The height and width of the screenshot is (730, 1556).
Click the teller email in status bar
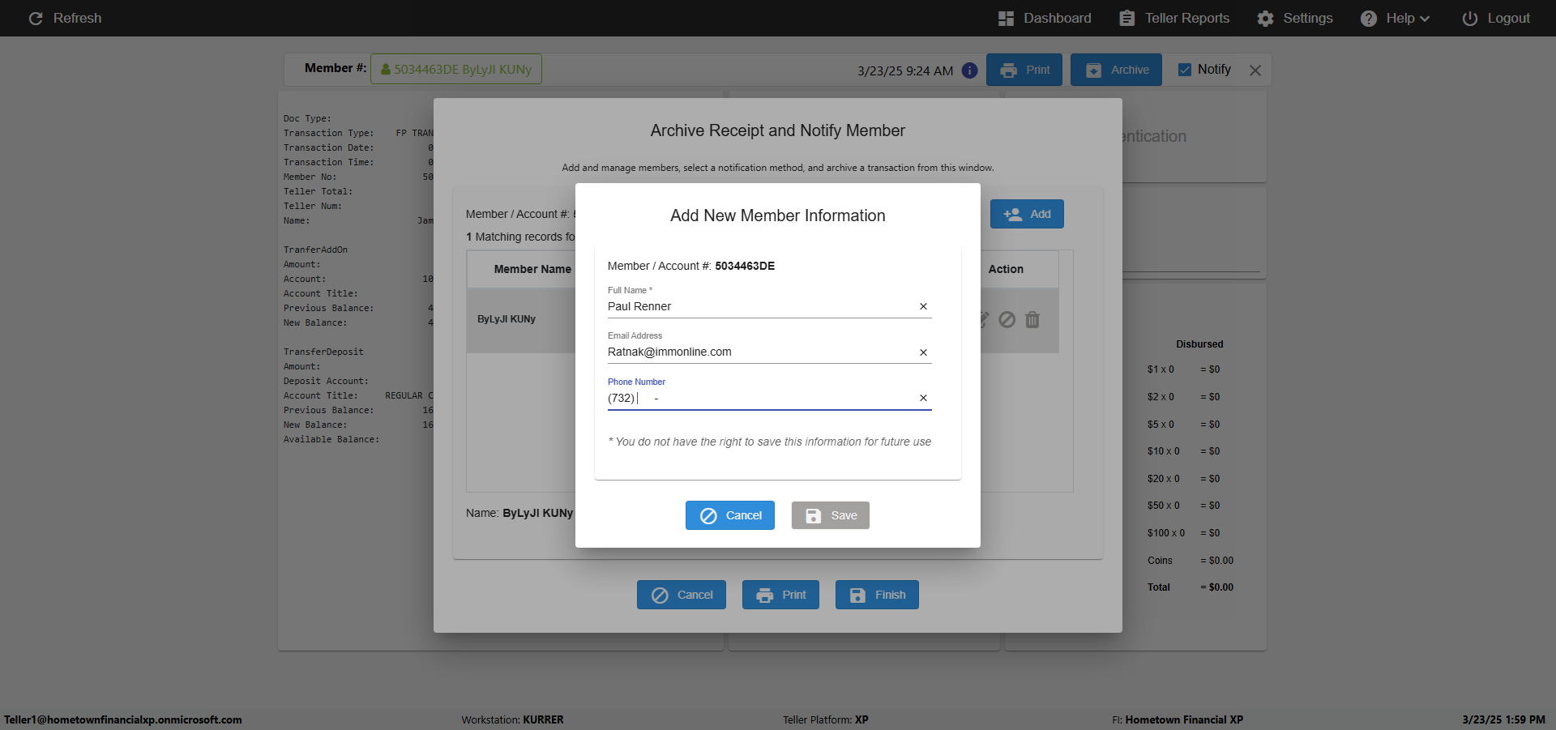[x=123, y=719]
